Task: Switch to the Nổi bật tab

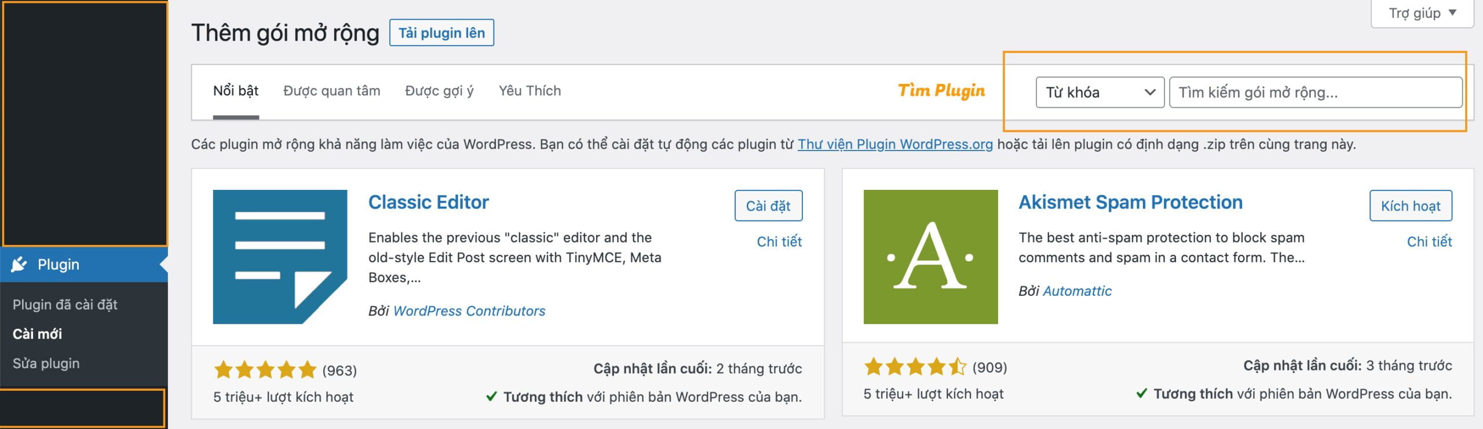Action: pos(236,91)
